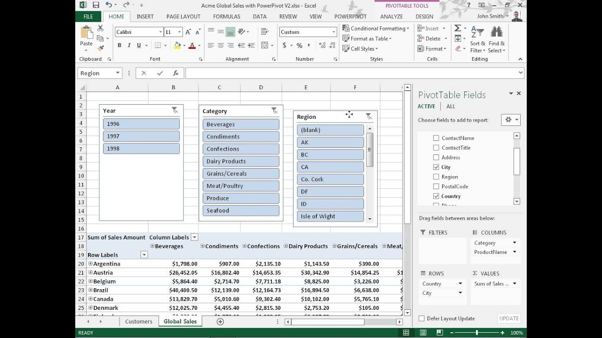Clear filter on the Region slicer
The height and width of the screenshot is (338, 602).
point(369,116)
